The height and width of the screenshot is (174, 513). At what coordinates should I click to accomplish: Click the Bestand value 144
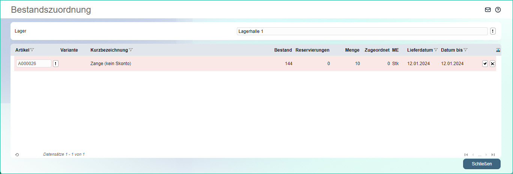pos(289,64)
